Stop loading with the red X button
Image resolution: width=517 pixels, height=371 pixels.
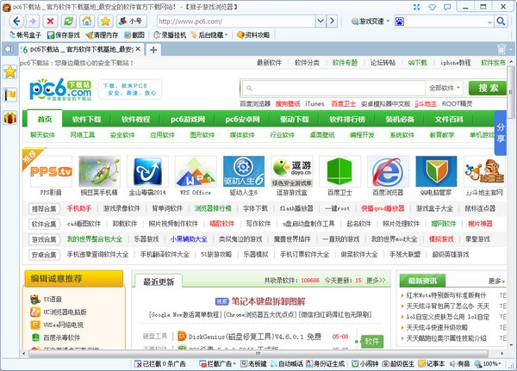tap(50, 22)
